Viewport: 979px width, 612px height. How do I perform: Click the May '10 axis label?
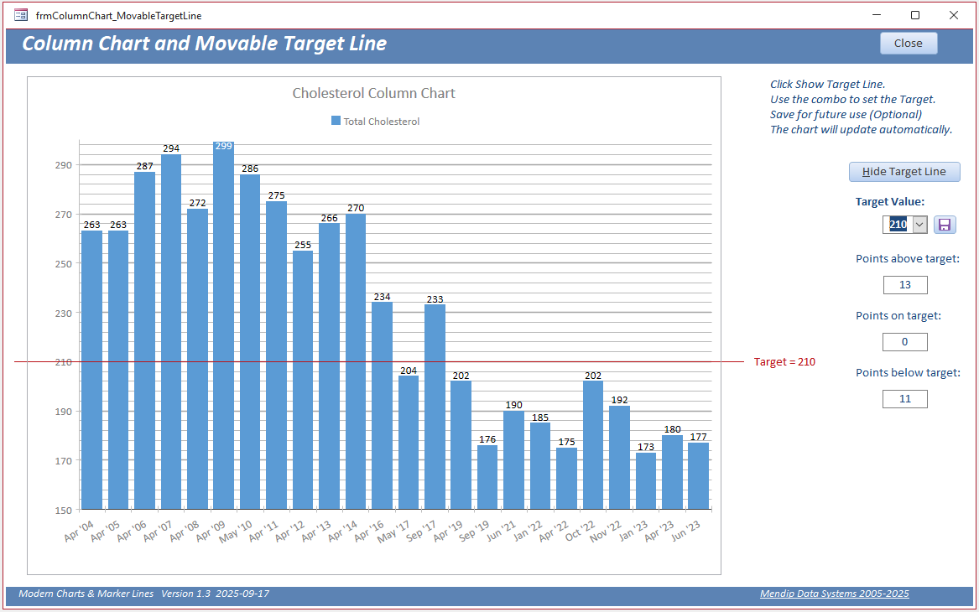tap(236, 532)
